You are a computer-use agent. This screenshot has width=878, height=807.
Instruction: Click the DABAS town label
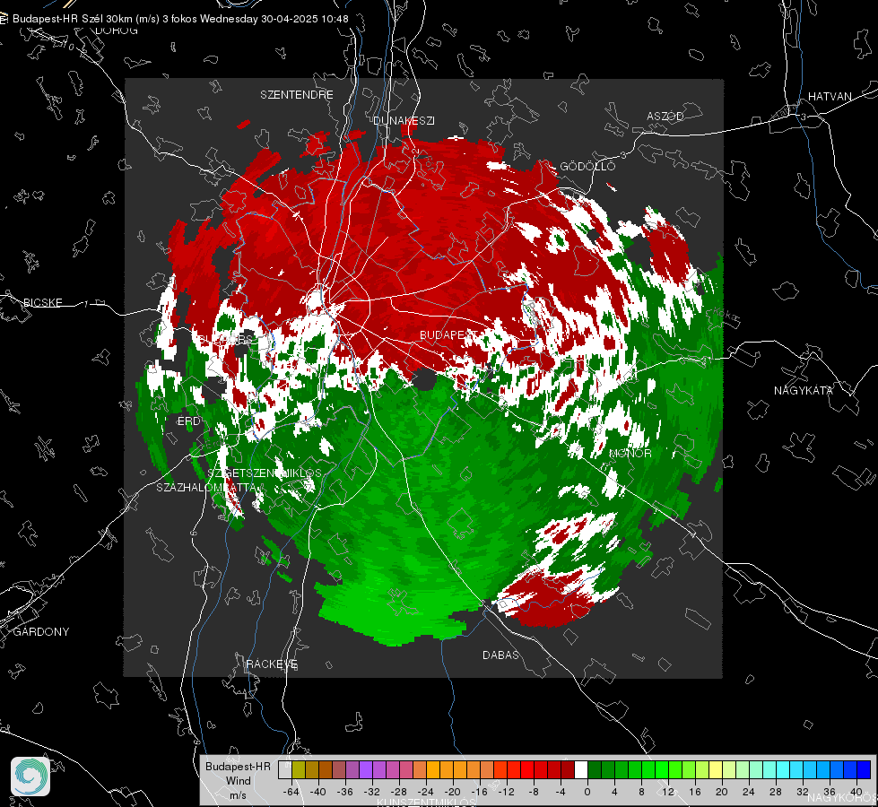click(500, 655)
